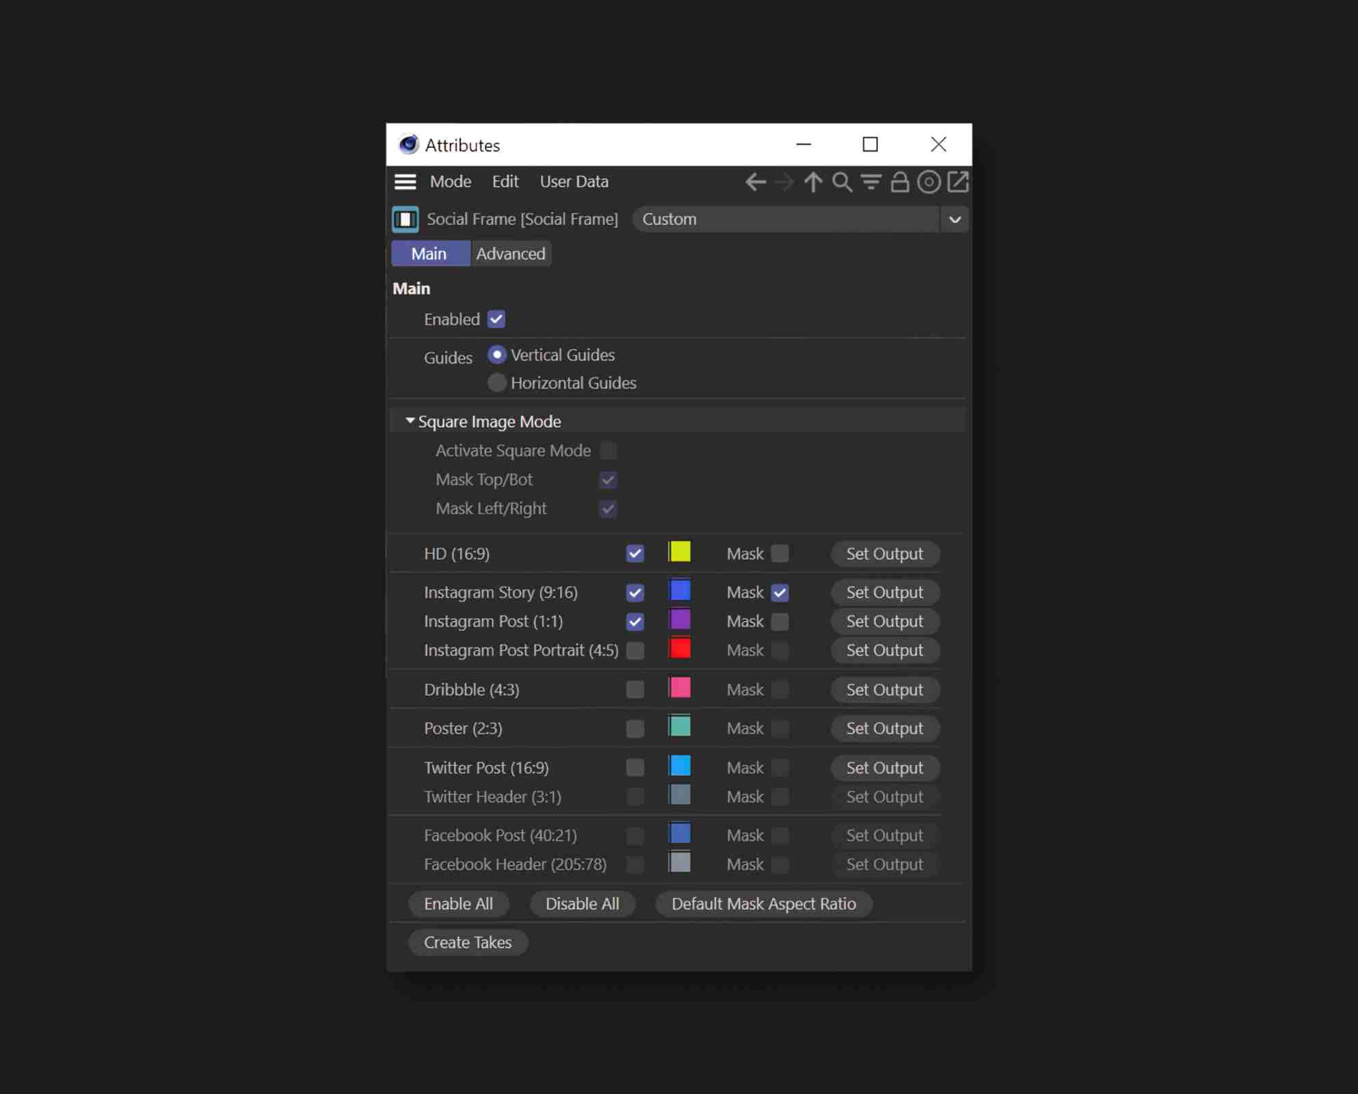Activate Square Mode

(x=609, y=450)
